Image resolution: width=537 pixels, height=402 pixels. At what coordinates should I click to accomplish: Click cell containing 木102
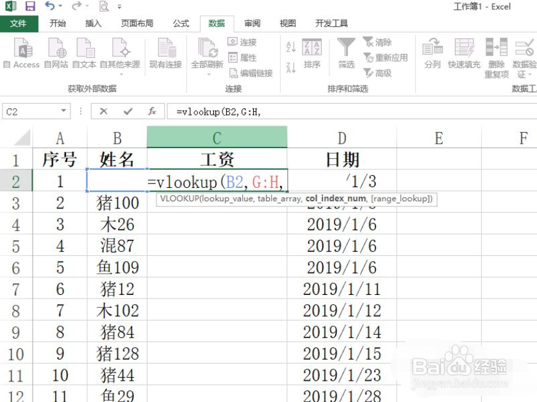pyautogui.click(x=117, y=310)
